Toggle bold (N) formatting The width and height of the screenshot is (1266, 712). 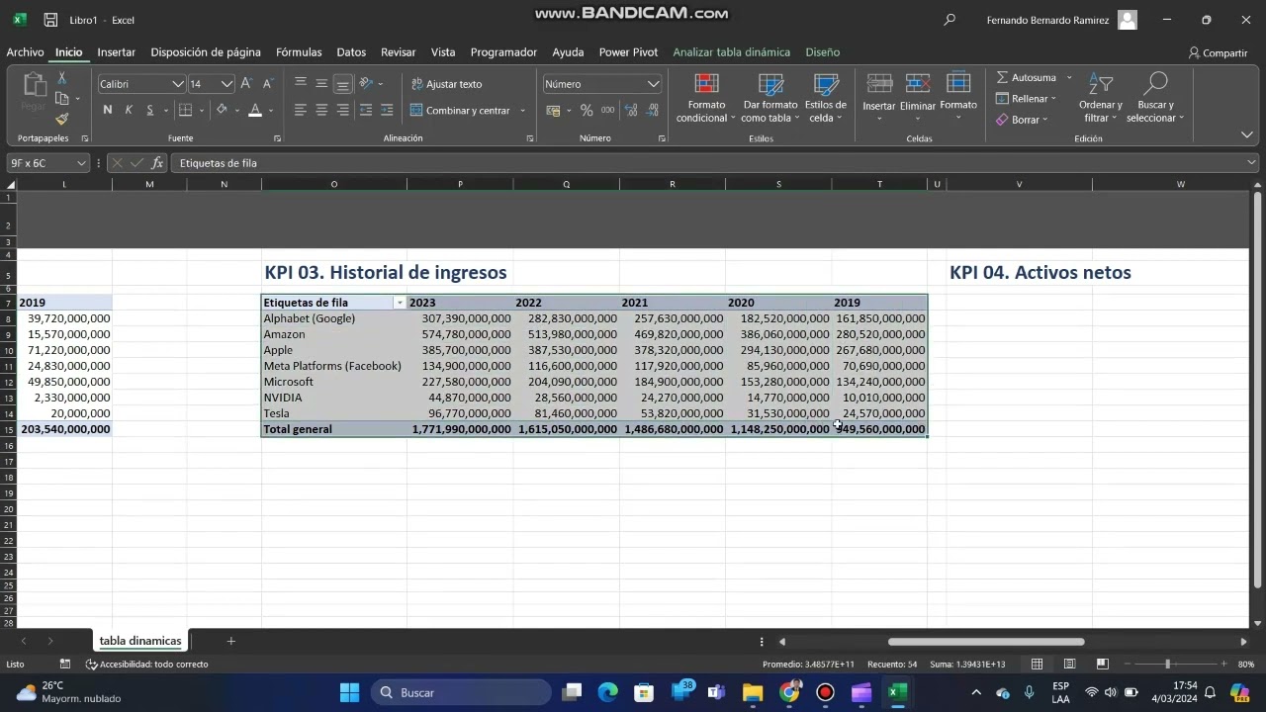(108, 110)
